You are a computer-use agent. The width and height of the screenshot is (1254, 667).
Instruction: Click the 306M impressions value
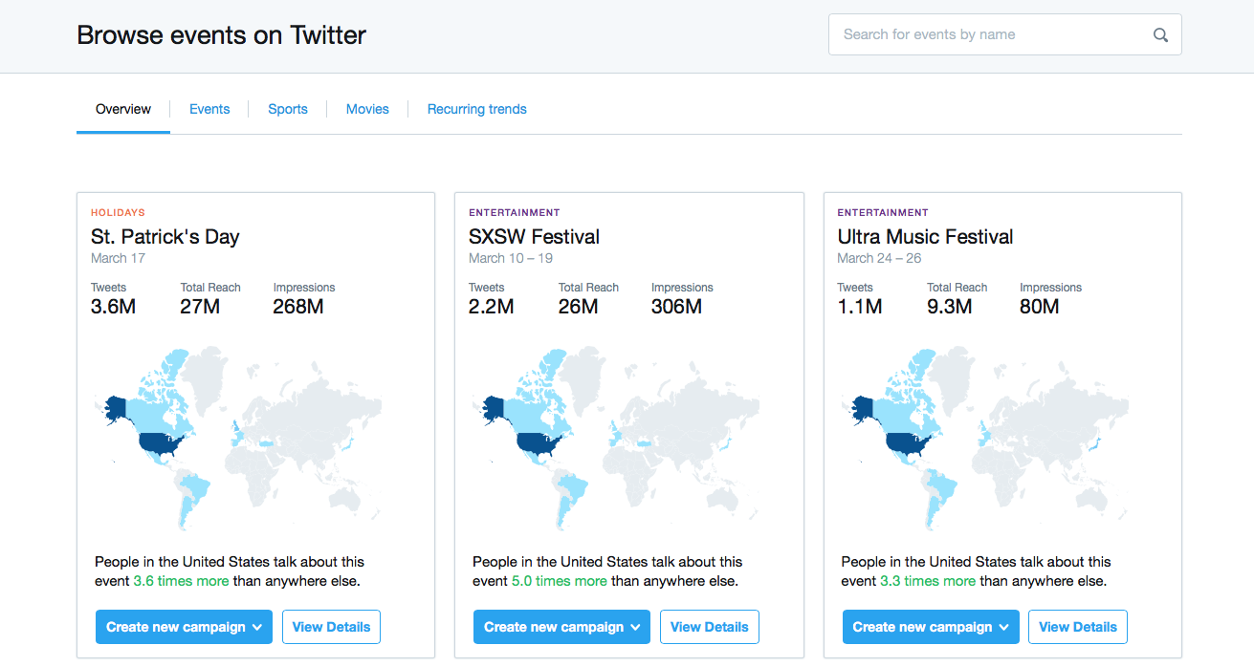(x=677, y=307)
